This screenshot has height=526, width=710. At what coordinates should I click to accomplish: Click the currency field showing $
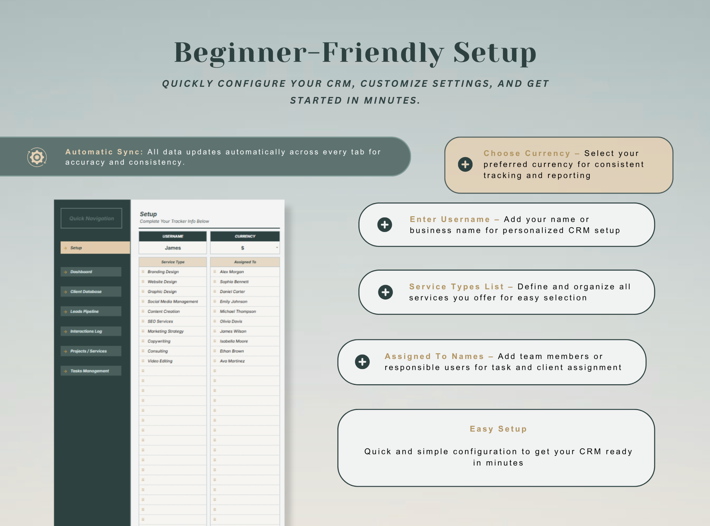[245, 248]
